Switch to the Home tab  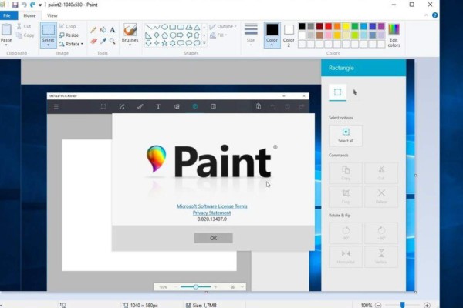coord(29,15)
